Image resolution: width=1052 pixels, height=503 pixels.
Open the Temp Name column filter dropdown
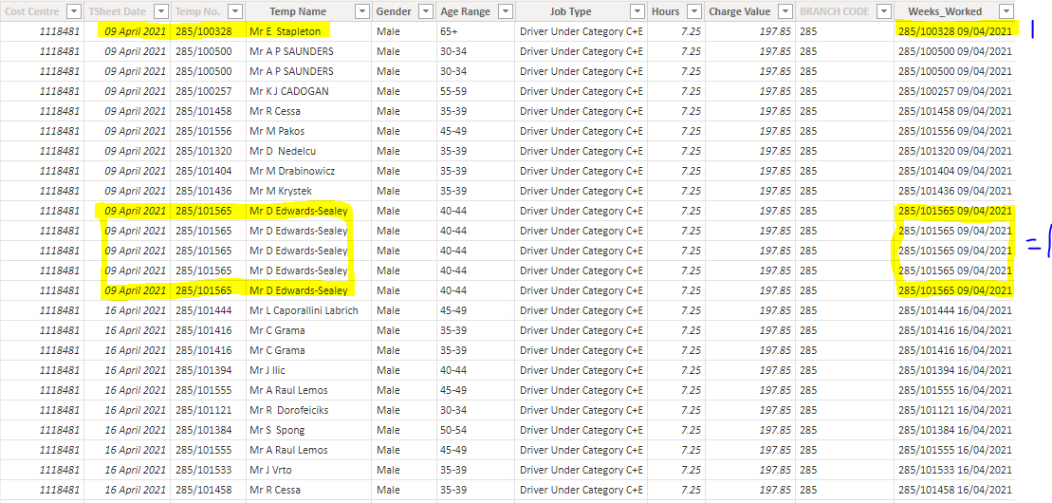click(362, 11)
